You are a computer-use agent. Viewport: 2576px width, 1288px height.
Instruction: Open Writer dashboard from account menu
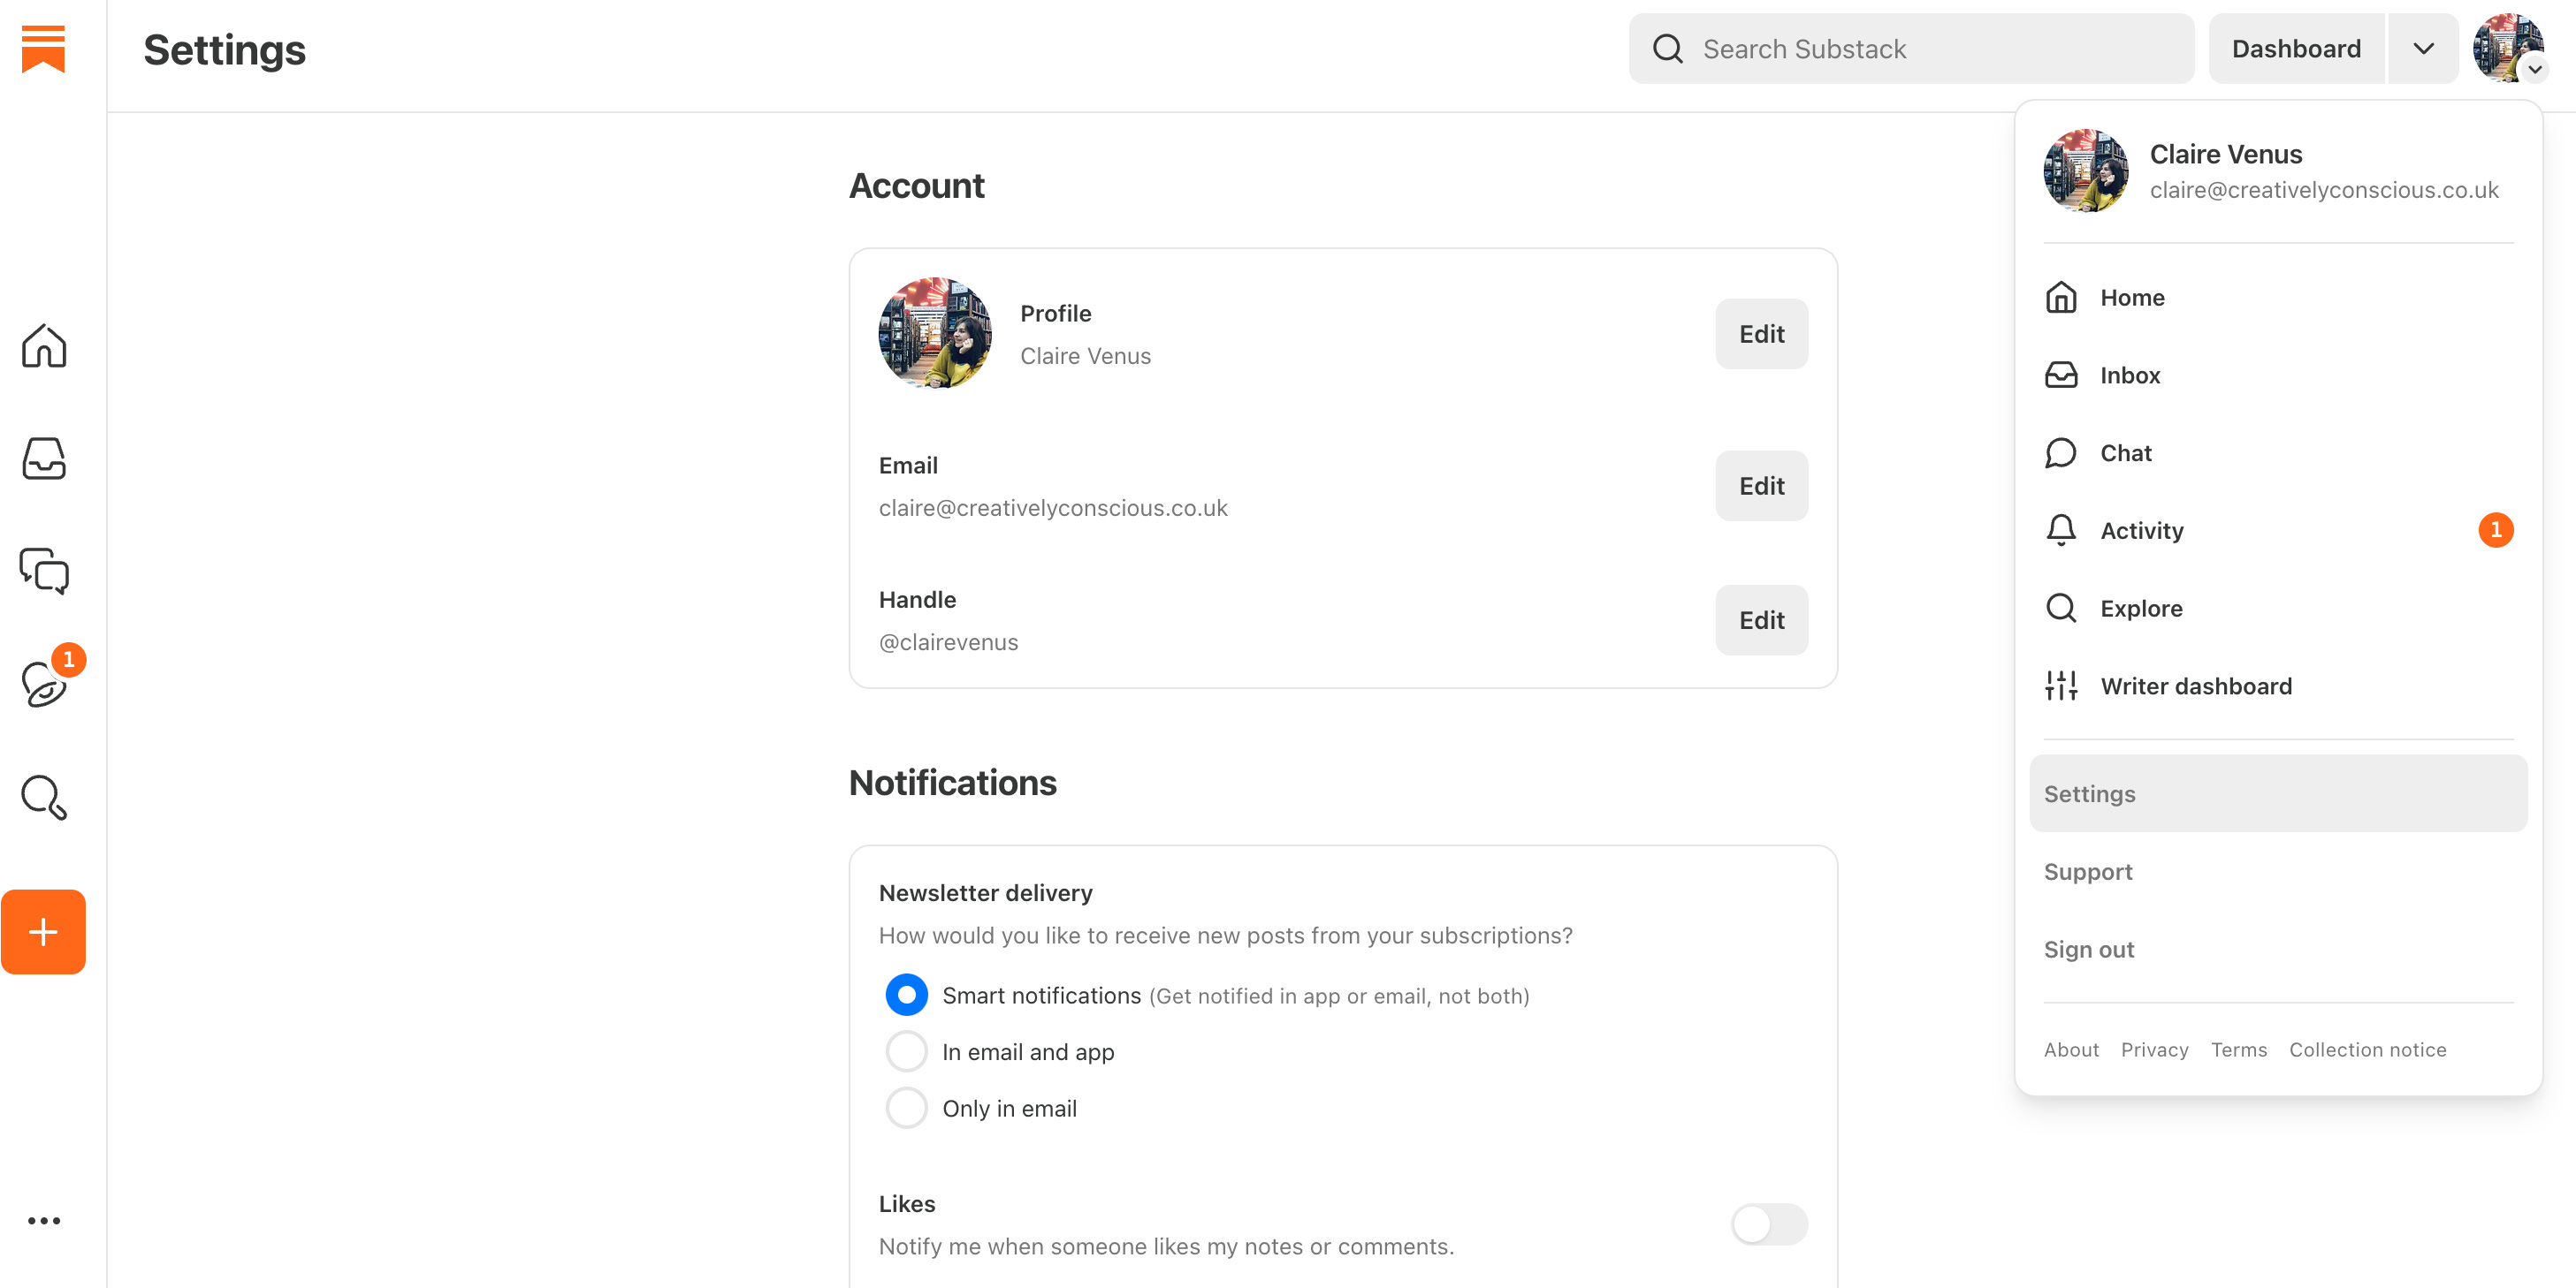[x=2195, y=686]
